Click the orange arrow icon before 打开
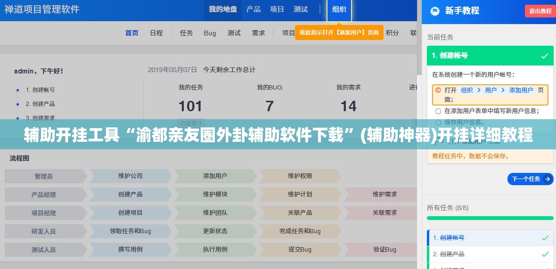 coord(438,90)
